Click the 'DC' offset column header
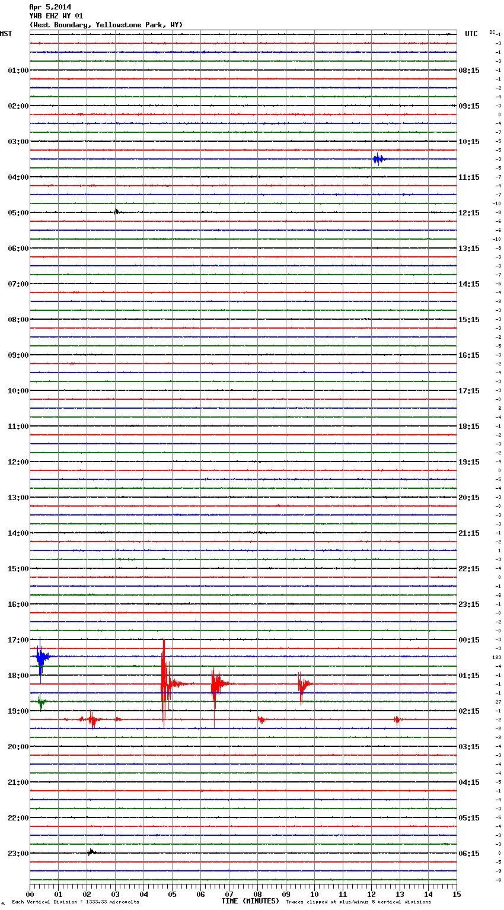Image resolution: width=504 pixels, height=910 pixels. point(492,32)
